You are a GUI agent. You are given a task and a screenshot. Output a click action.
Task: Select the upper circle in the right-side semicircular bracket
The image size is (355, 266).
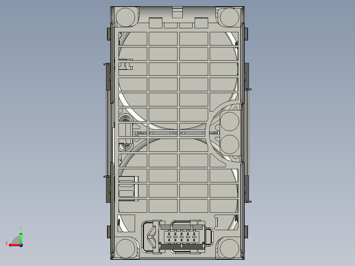(229, 121)
